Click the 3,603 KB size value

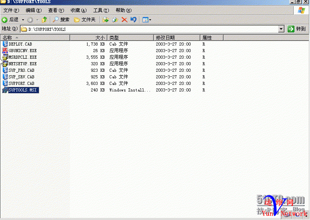pyautogui.click(x=95, y=83)
